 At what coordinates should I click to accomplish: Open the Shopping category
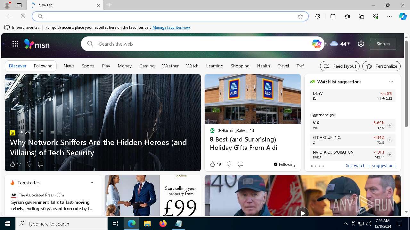(x=240, y=66)
